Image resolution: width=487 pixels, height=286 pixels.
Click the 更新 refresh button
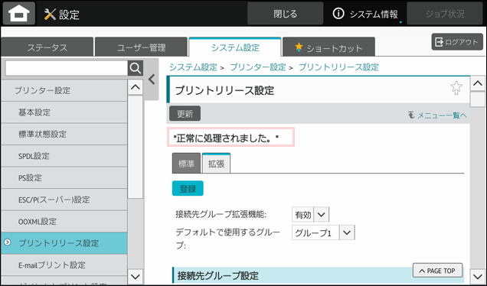pyautogui.click(x=185, y=113)
